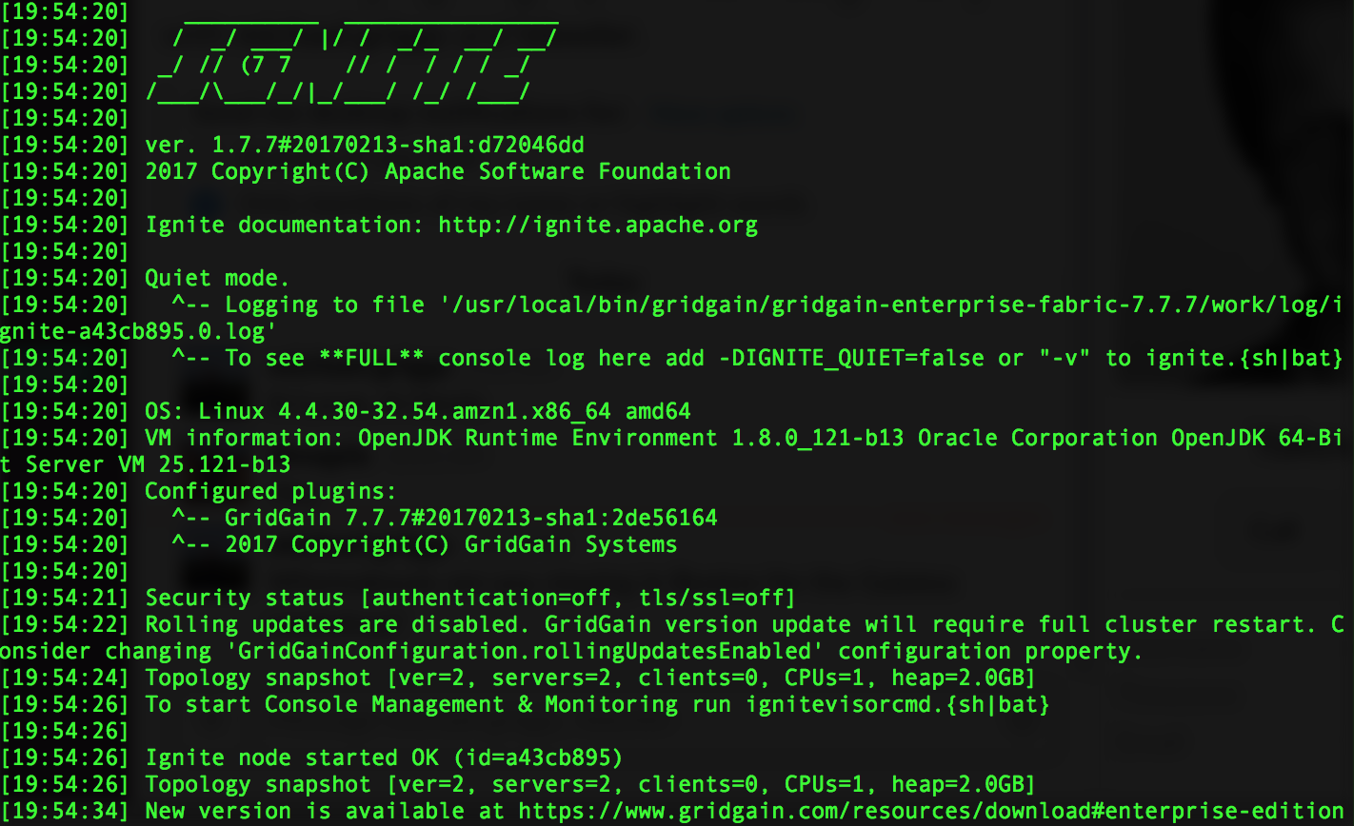Click the 'Configured plugins:' line
This screenshot has height=826, width=1354.
[x=270, y=492]
